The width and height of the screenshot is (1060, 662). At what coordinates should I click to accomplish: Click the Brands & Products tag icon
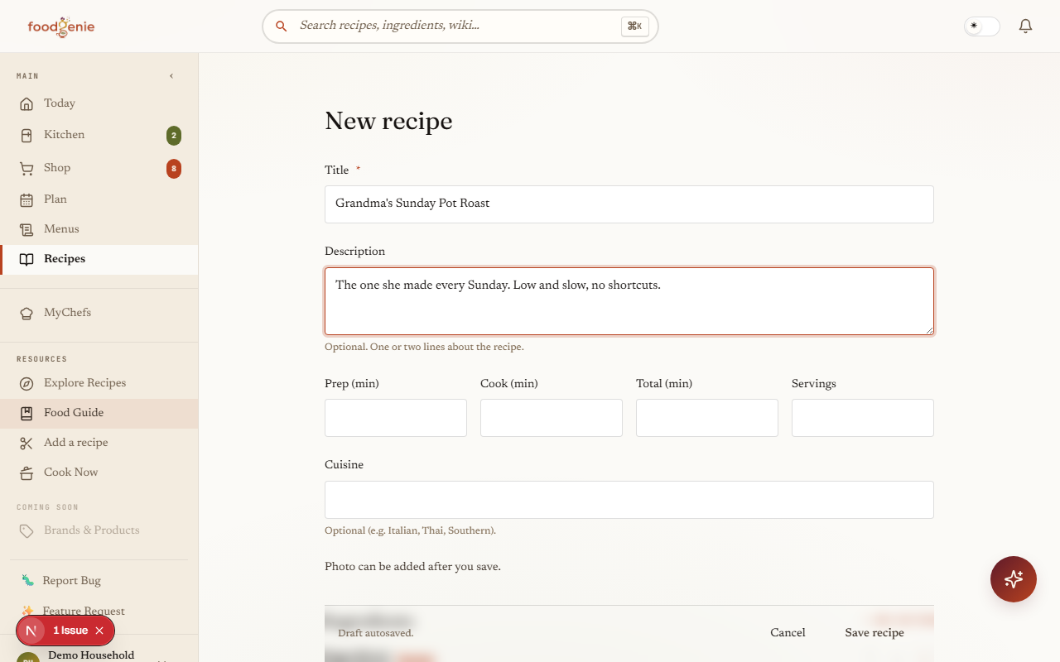coord(26,530)
